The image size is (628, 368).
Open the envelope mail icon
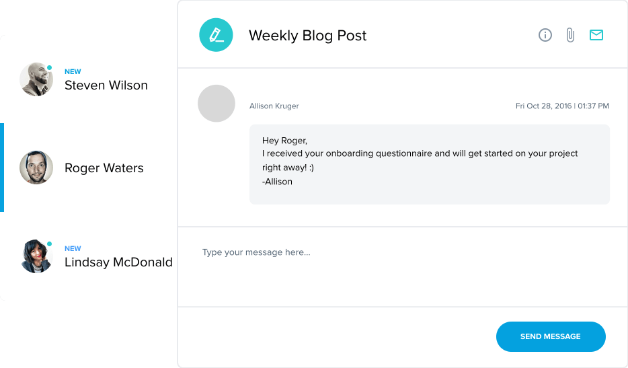(x=596, y=35)
